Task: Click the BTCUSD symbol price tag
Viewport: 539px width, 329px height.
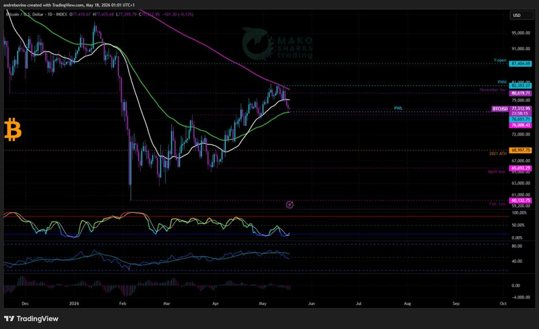Action: tap(500, 109)
